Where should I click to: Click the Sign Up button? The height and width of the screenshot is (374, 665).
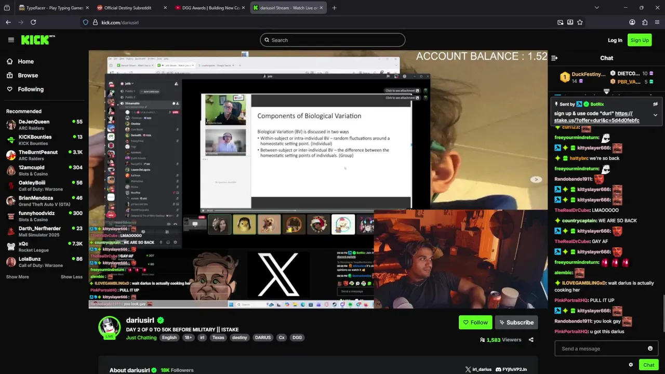click(639, 40)
